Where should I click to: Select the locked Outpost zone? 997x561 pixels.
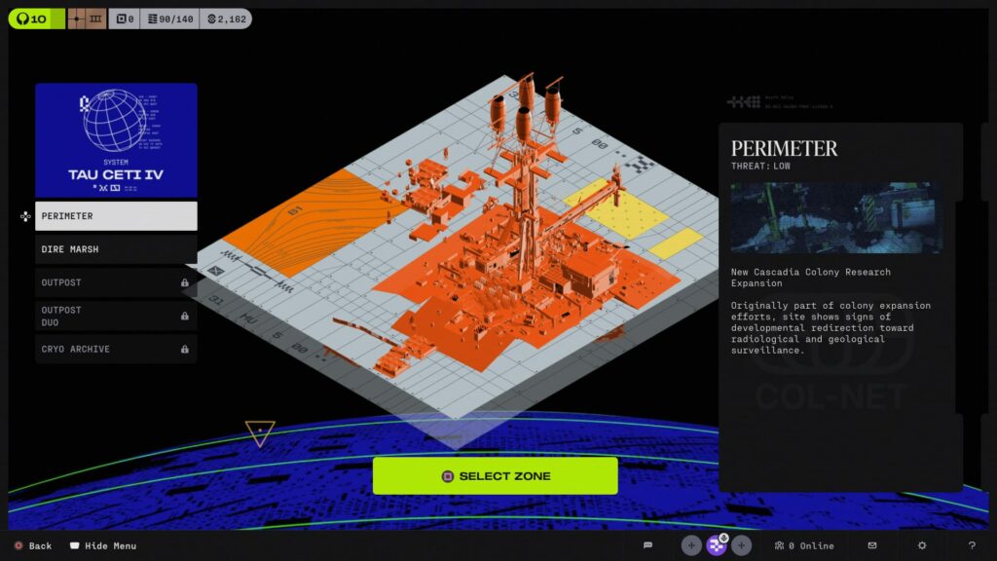[116, 282]
